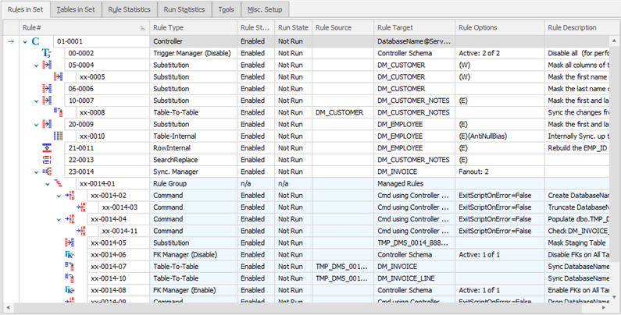
Task: Switch to the Tables in Set tab
Action: (x=77, y=9)
